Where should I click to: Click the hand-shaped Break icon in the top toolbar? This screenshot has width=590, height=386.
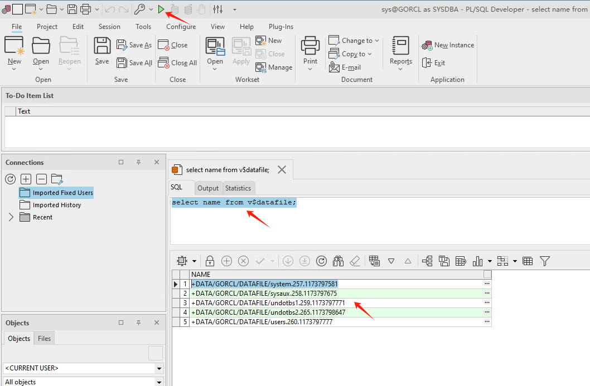tap(201, 9)
